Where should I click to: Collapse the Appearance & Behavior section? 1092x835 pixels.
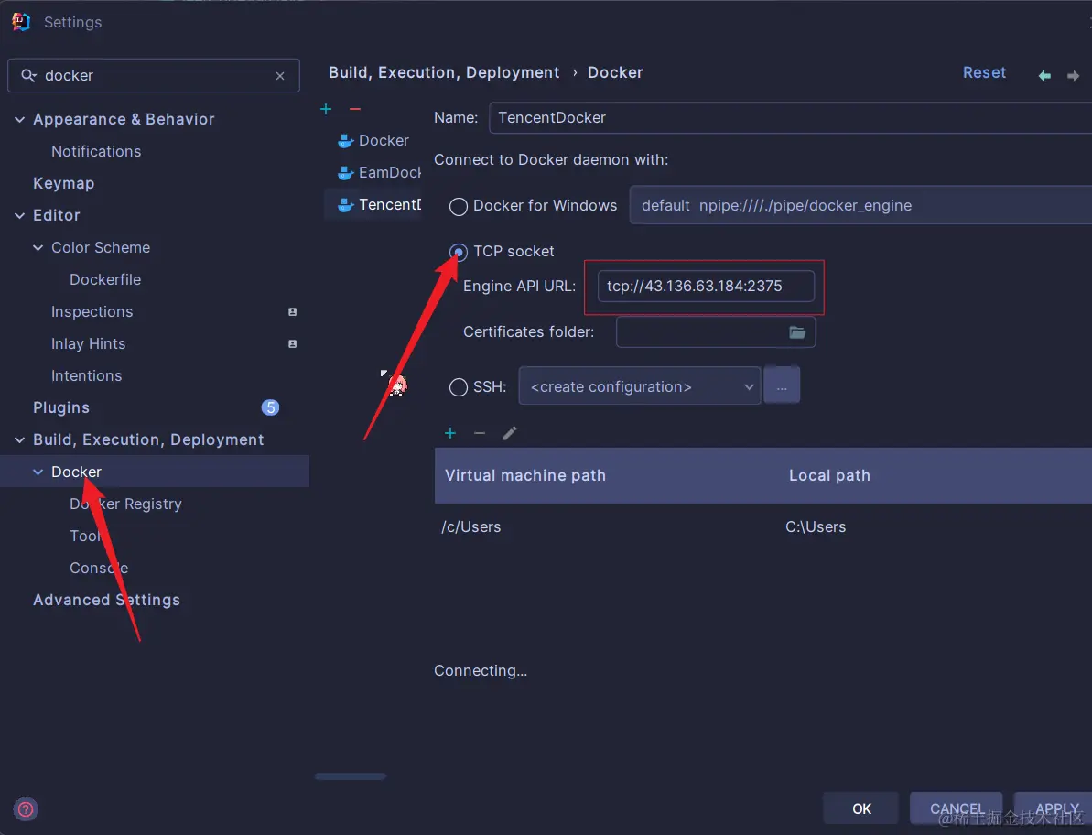coord(19,119)
